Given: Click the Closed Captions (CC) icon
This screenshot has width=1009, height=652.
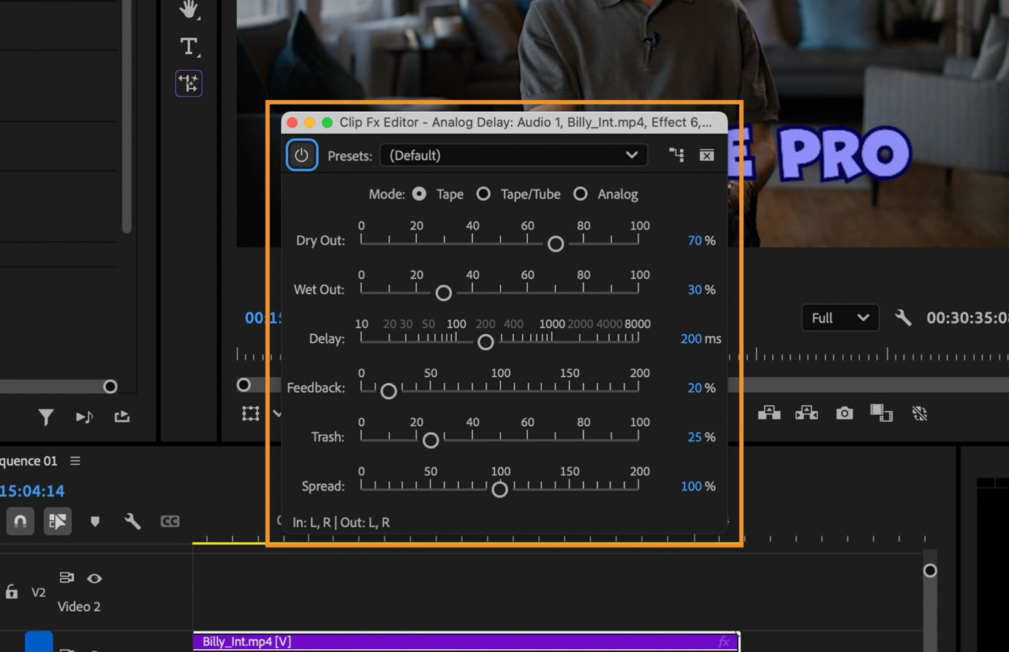Looking at the screenshot, I should (171, 521).
